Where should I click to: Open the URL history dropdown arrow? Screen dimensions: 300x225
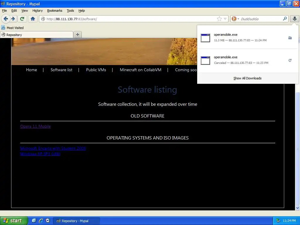pyautogui.click(x=225, y=19)
